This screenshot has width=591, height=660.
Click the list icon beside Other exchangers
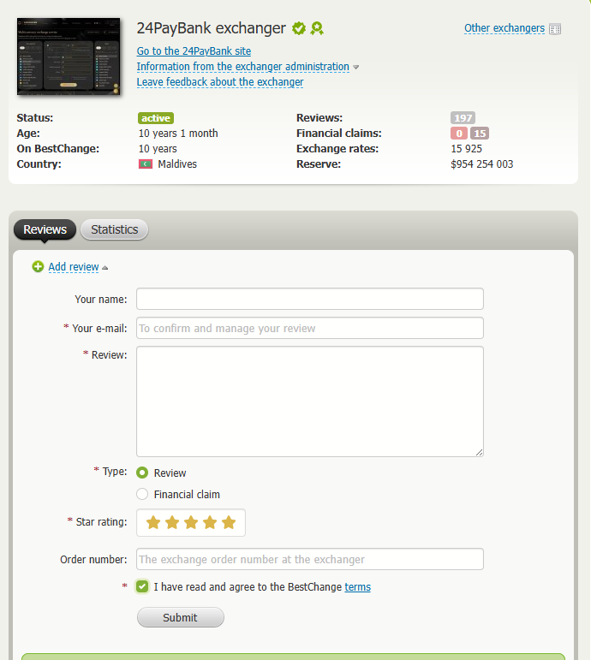click(x=555, y=29)
